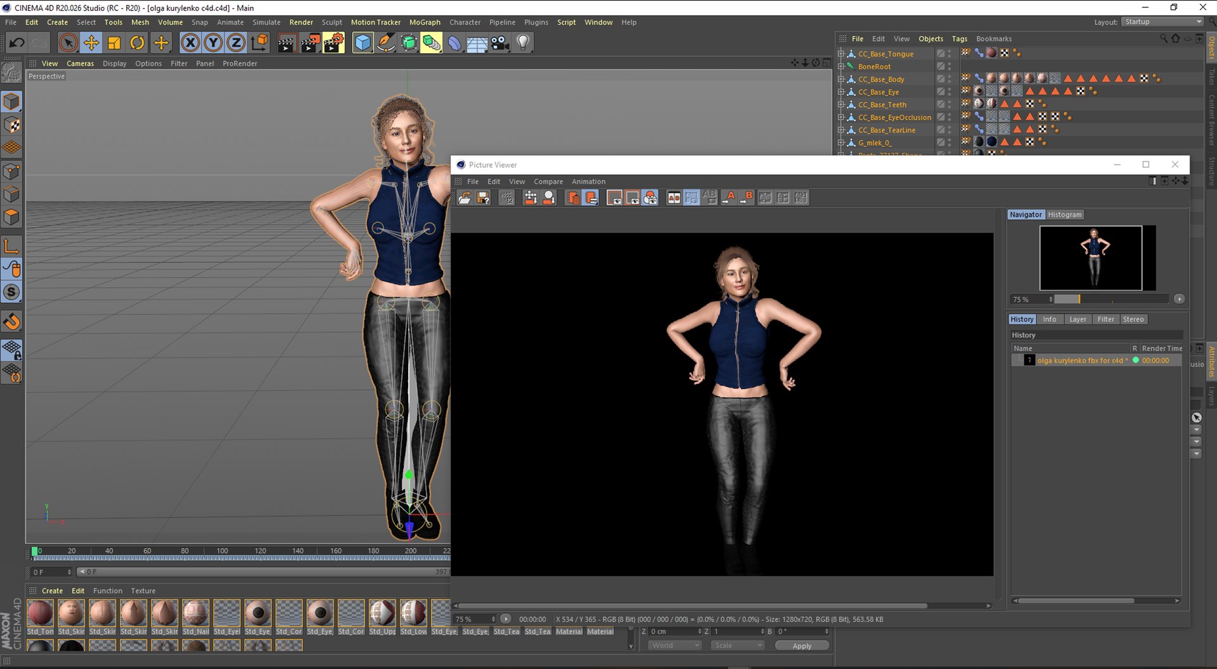Click the Light bulb icon
1217x669 pixels.
click(523, 42)
